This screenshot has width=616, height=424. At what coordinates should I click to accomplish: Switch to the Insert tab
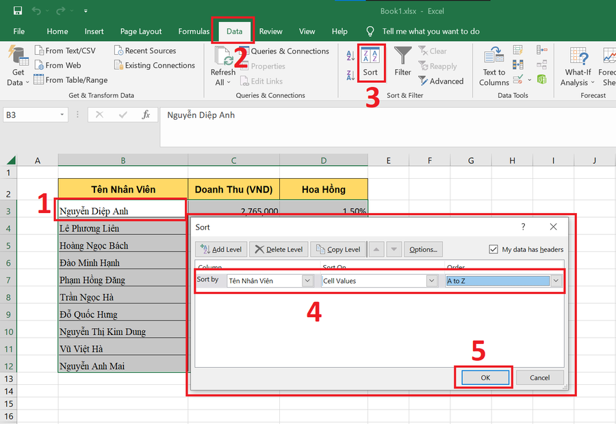94,32
